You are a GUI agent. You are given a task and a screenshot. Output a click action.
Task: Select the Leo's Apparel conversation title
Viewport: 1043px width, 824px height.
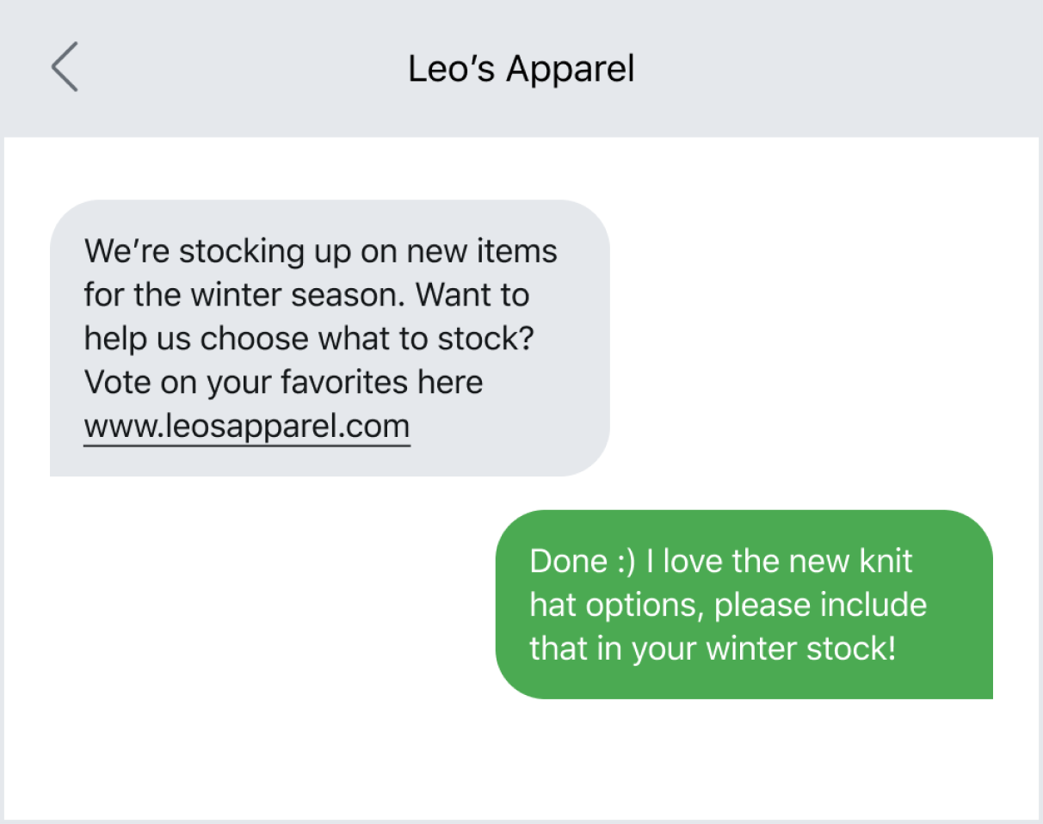(x=521, y=69)
